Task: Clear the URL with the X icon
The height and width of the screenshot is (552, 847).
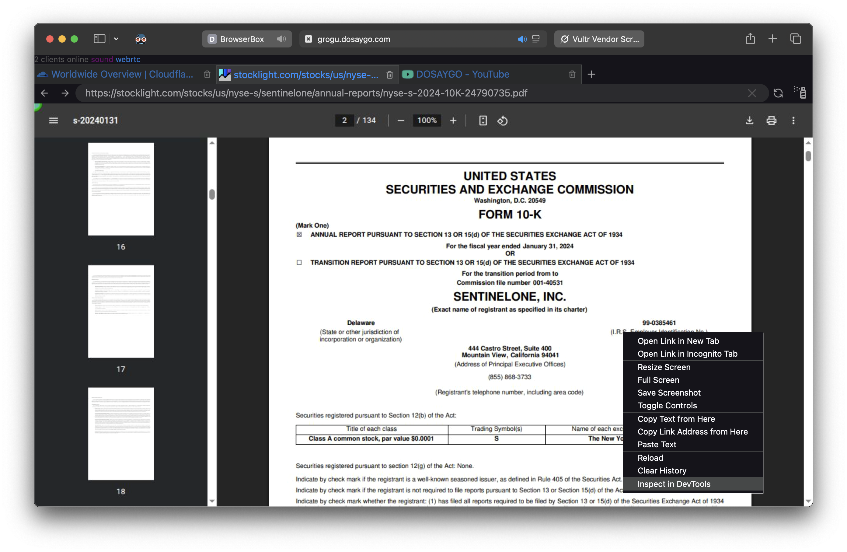Action: click(752, 93)
